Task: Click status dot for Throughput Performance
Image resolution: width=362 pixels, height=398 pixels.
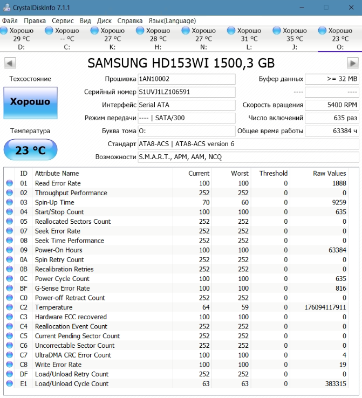Action: (x=10, y=193)
